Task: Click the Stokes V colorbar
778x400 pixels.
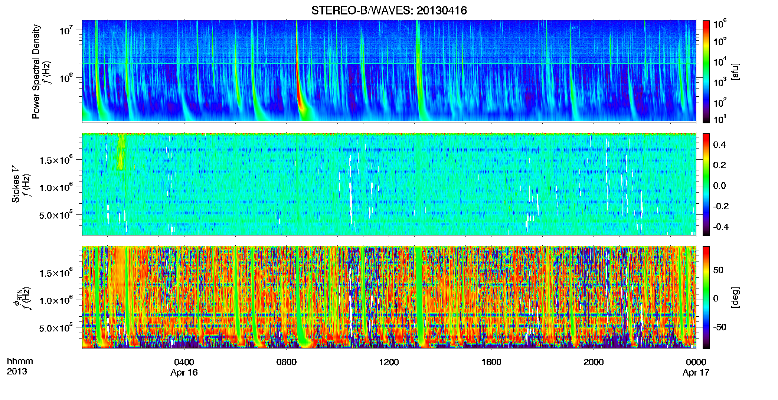Action: point(706,184)
